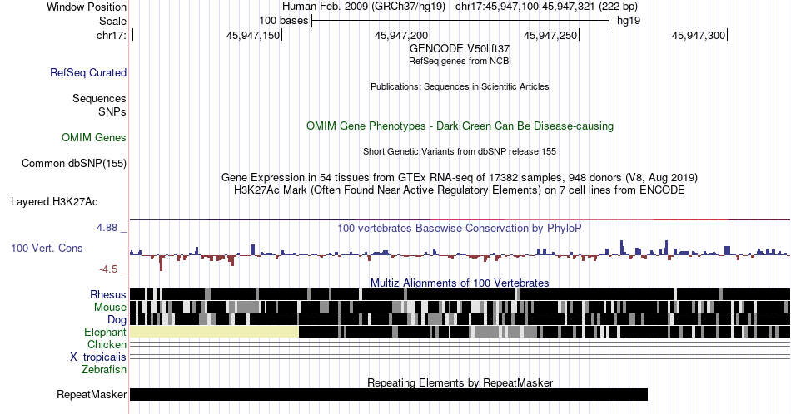This screenshot has height=414, width=791.
Task: Click Repeating Elements by RepeatMasker title
Action: 460,382
